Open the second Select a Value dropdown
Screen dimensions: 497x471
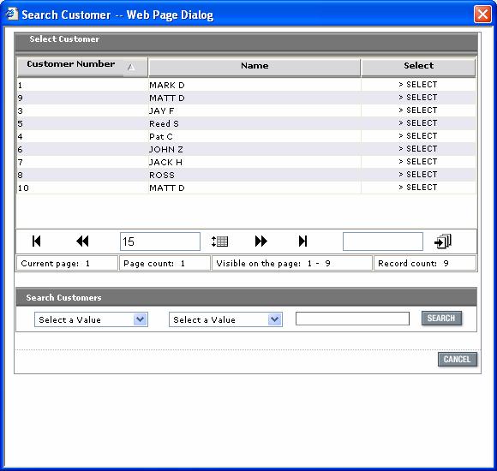(x=225, y=319)
